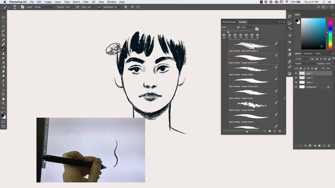Open the Opacity dropdown in the options bar
This screenshot has height=188, width=335.
tap(73, 7)
